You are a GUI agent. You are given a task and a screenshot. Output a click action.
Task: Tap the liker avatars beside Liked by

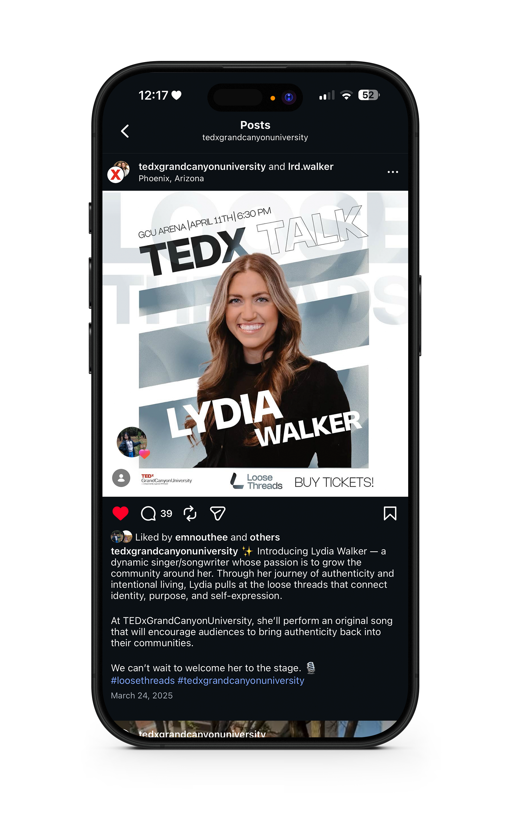pyautogui.click(x=121, y=537)
